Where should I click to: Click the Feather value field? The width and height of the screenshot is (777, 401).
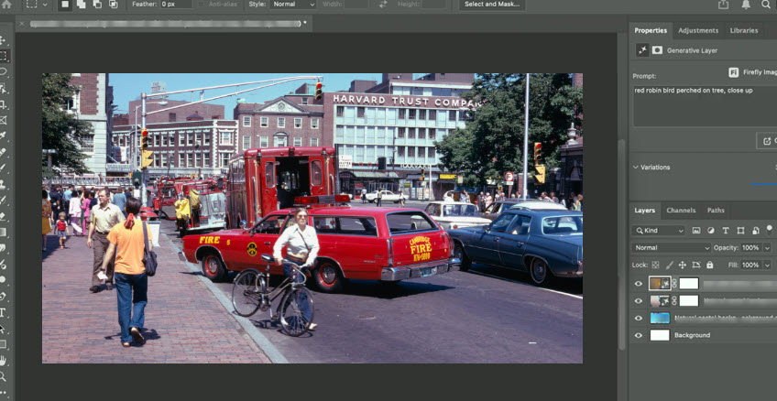pyautogui.click(x=177, y=4)
